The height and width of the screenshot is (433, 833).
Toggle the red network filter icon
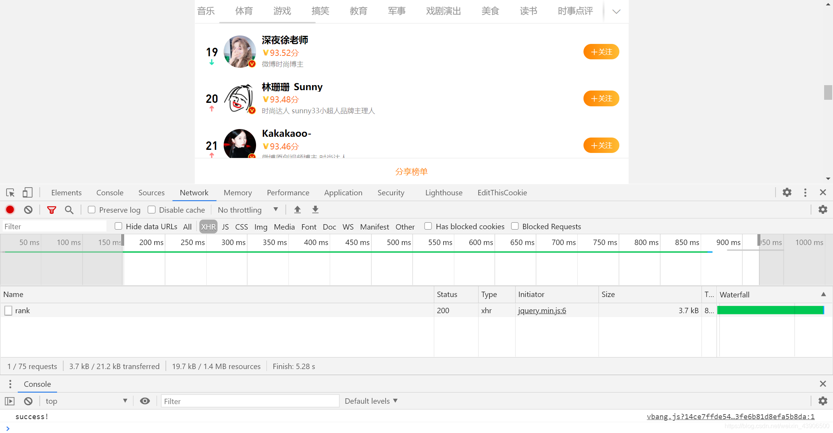[x=51, y=210]
